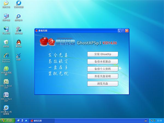Select 备份个人资料 option
Image resolution: width=164 pixels, height=123 pixels.
click(102, 69)
